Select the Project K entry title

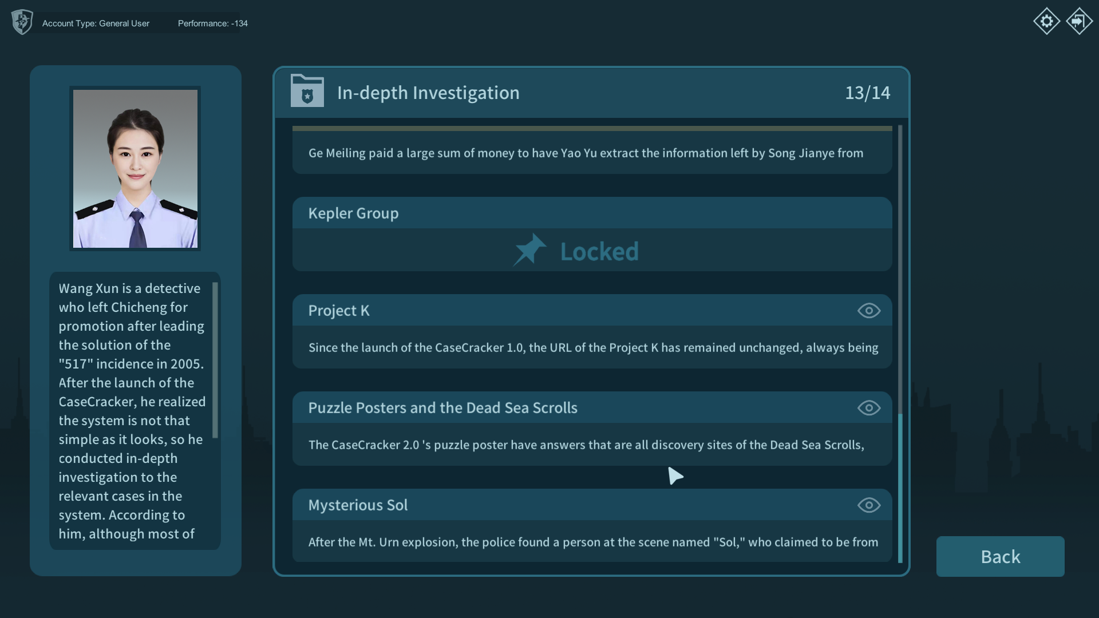point(339,310)
